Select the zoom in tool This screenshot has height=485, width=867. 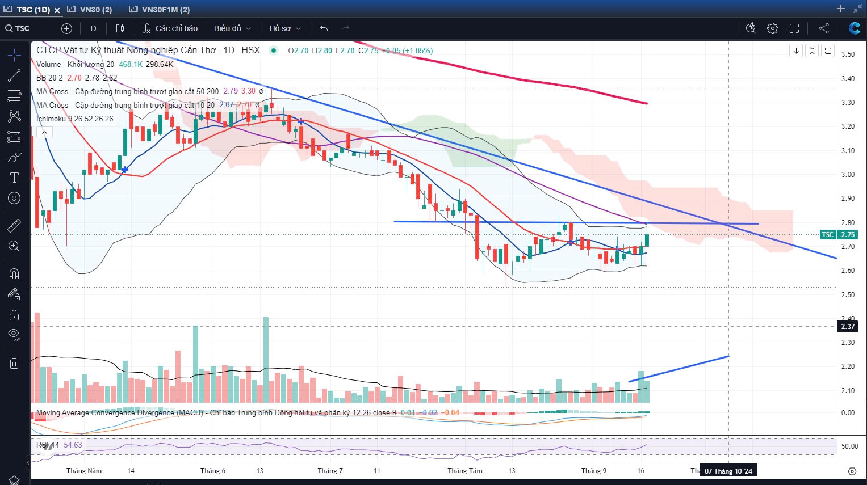click(14, 246)
